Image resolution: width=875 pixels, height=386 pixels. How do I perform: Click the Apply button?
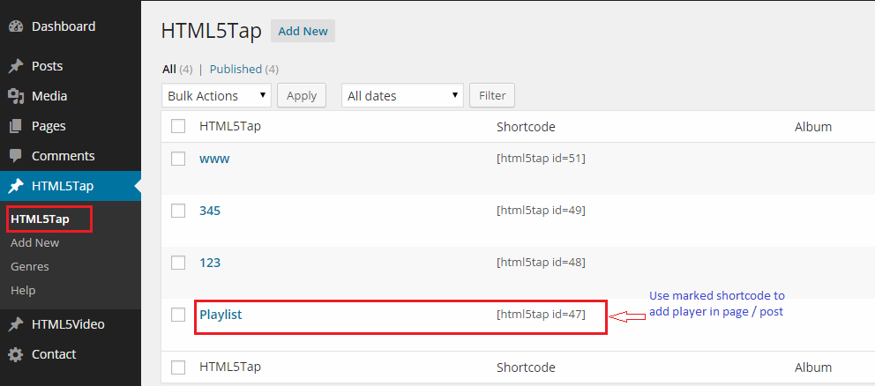[x=302, y=95]
